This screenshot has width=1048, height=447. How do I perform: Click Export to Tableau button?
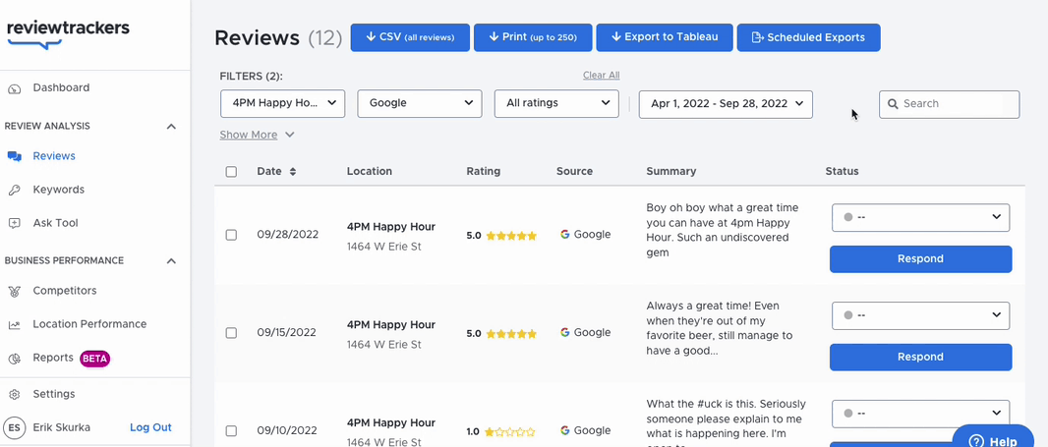point(665,37)
